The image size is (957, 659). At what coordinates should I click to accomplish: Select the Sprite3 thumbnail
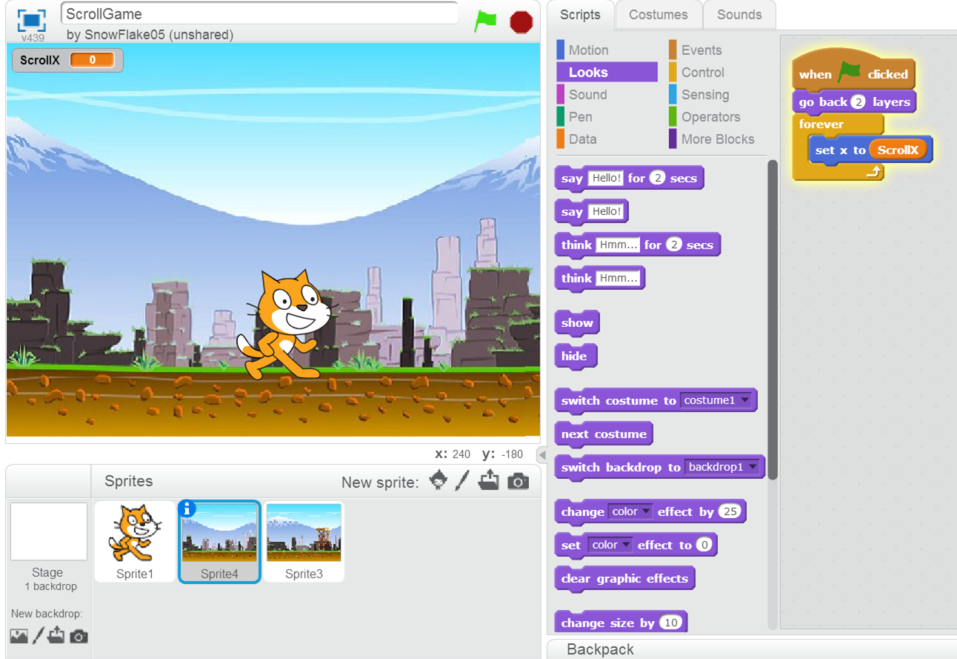pyautogui.click(x=304, y=540)
